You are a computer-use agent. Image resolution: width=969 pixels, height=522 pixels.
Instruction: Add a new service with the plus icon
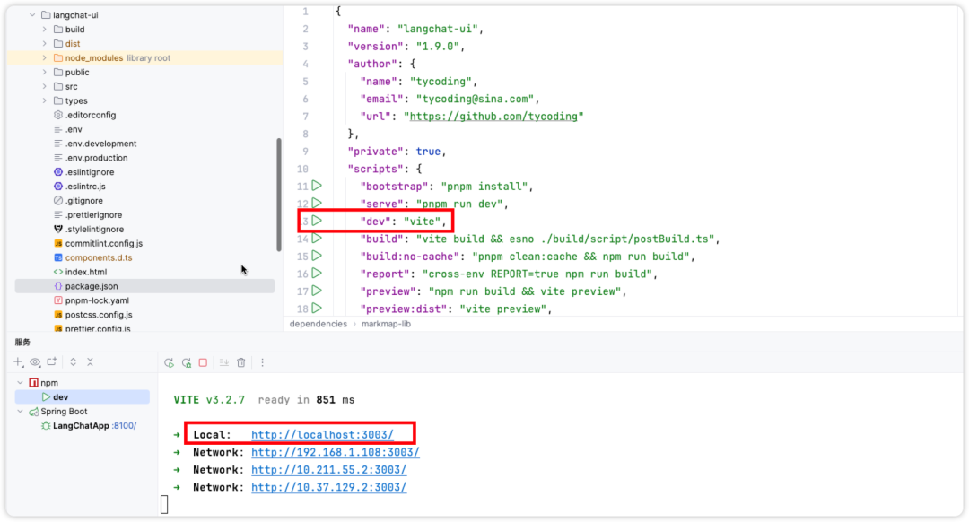click(19, 362)
